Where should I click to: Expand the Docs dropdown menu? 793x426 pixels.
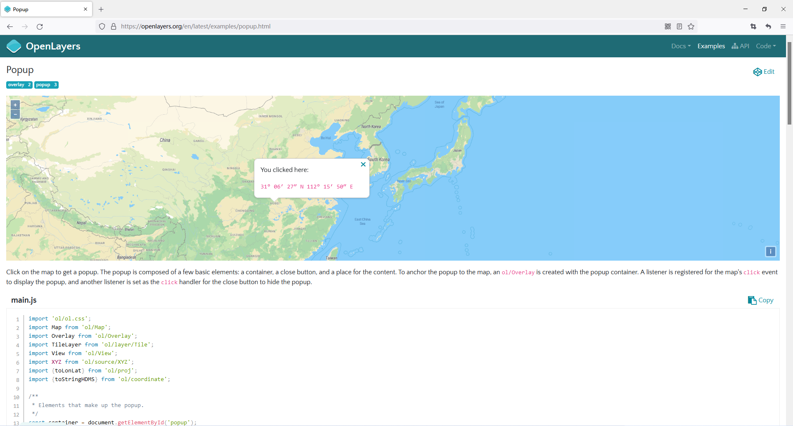click(x=681, y=46)
